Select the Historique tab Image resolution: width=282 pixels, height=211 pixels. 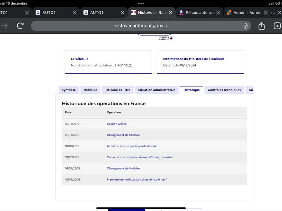click(191, 90)
